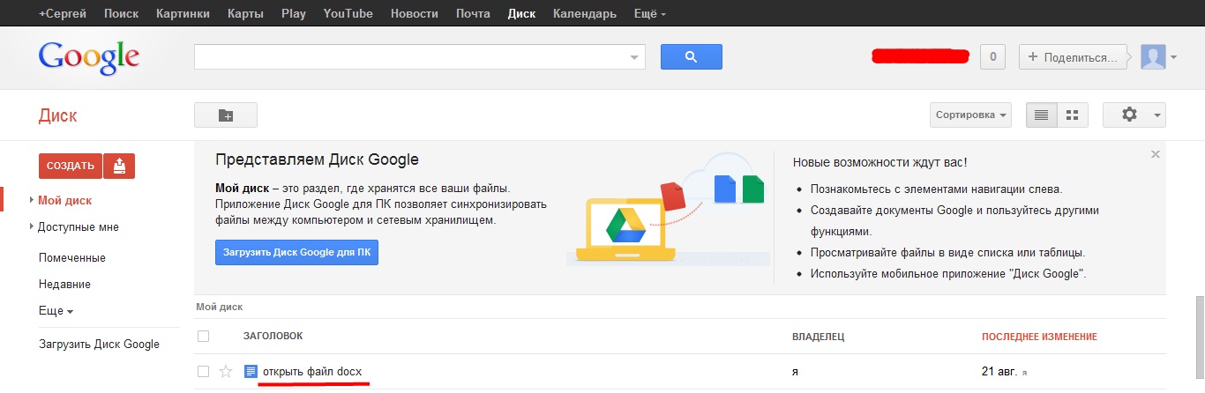This screenshot has height=393, width=1205.
Task: Open the notifications counter showing 0
Action: (993, 57)
